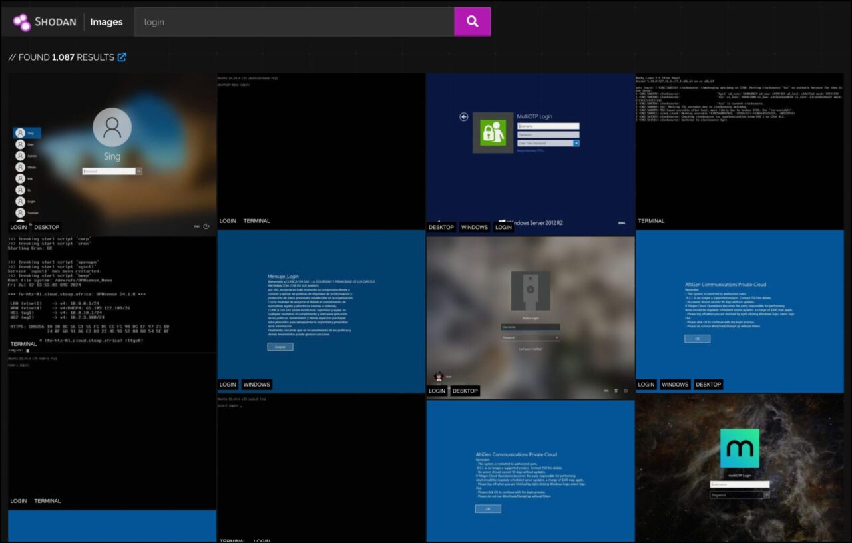Select LOGIN tag under Sing desktop screenshot
The height and width of the screenshot is (543, 852).
(19, 227)
